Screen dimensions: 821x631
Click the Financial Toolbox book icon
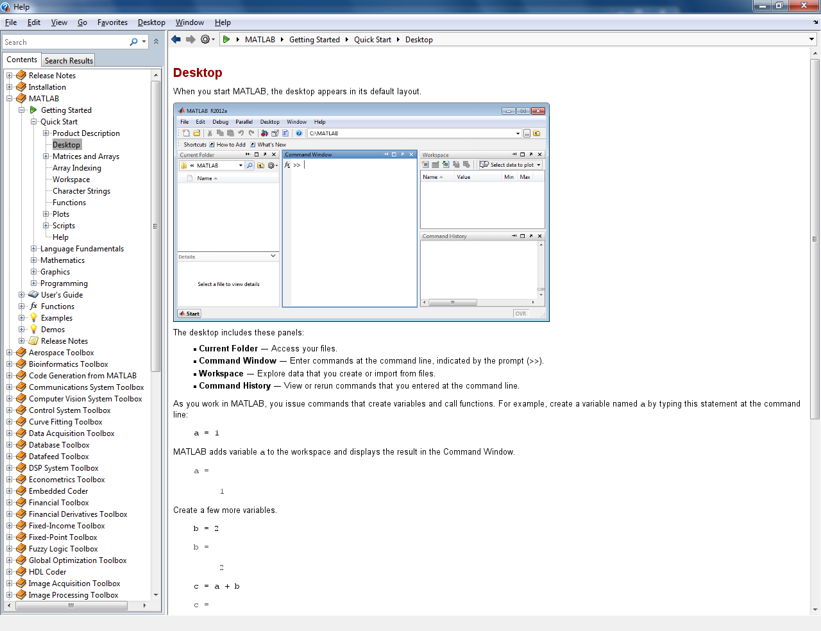point(21,502)
